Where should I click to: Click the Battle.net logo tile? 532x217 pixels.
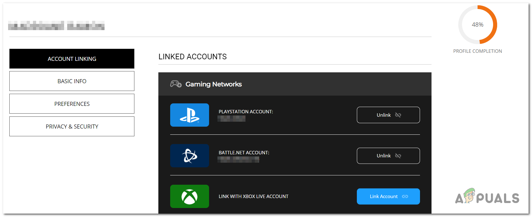189,156
